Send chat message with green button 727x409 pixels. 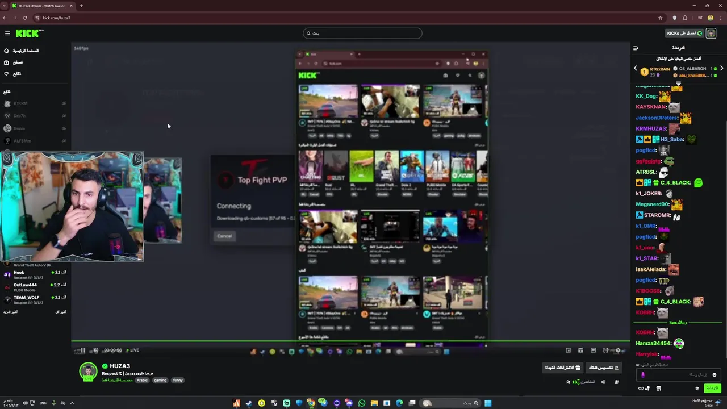pos(712,389)
